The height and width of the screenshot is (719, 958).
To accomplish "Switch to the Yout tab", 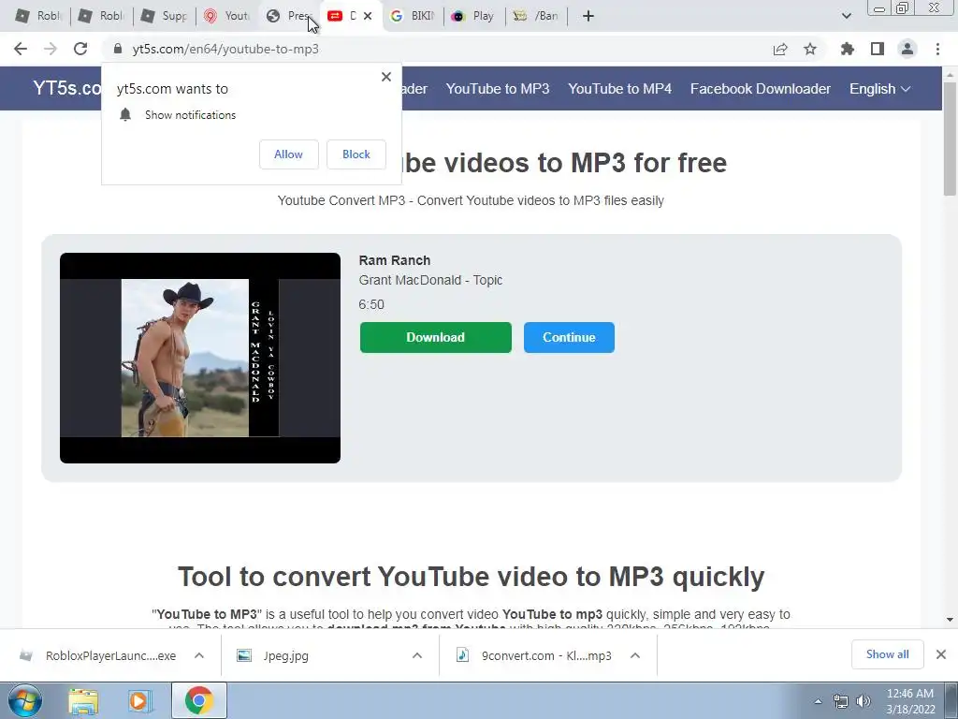I will pyautogui.click(x=226, y=16).
